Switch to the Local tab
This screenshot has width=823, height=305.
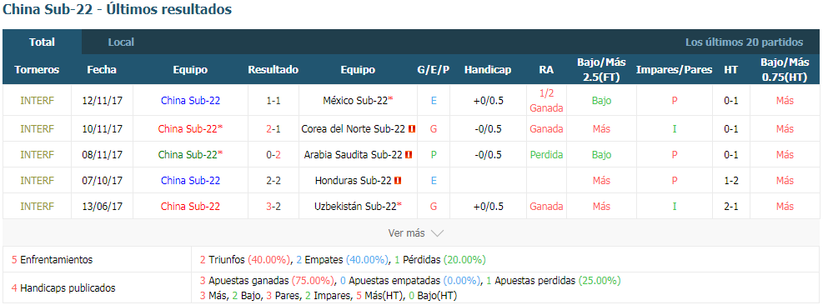[x=121, y=42]
